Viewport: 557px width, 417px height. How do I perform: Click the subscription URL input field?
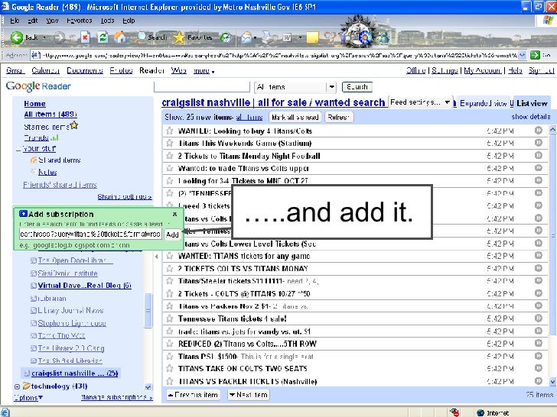pyautogui.click(x=90, y=234)
